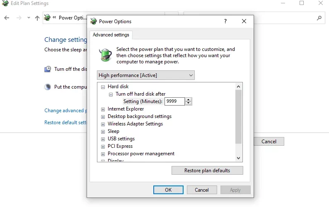The image size is (329, 207).
Task: Select the Advanced settings tab
Action: click(111, 35)
